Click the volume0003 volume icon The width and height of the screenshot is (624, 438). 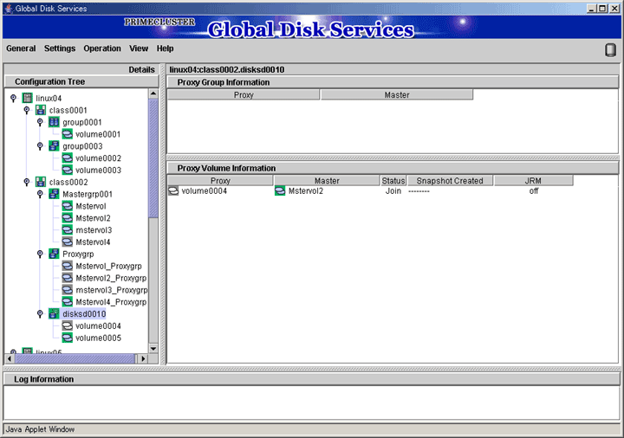tap(68, 170)
